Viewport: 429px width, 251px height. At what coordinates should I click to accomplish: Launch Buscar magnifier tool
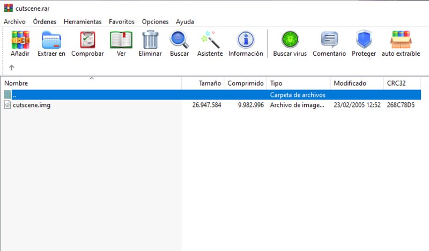179,40
